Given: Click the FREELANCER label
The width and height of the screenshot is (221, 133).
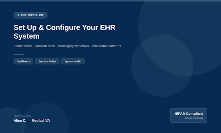Looking at the screenshot, I should (22, 116).
